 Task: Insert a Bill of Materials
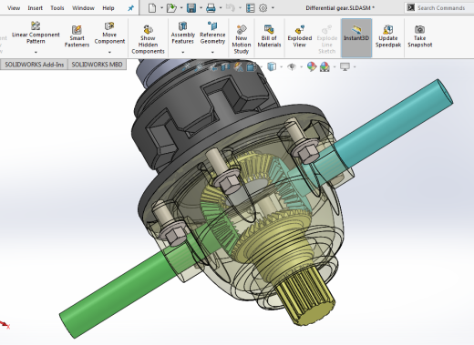pos(269,36)
